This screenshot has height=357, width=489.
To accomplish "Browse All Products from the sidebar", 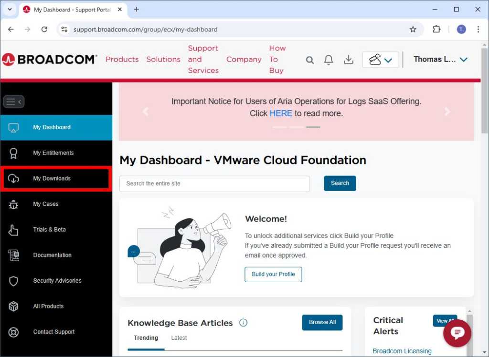I will point(49,306).
